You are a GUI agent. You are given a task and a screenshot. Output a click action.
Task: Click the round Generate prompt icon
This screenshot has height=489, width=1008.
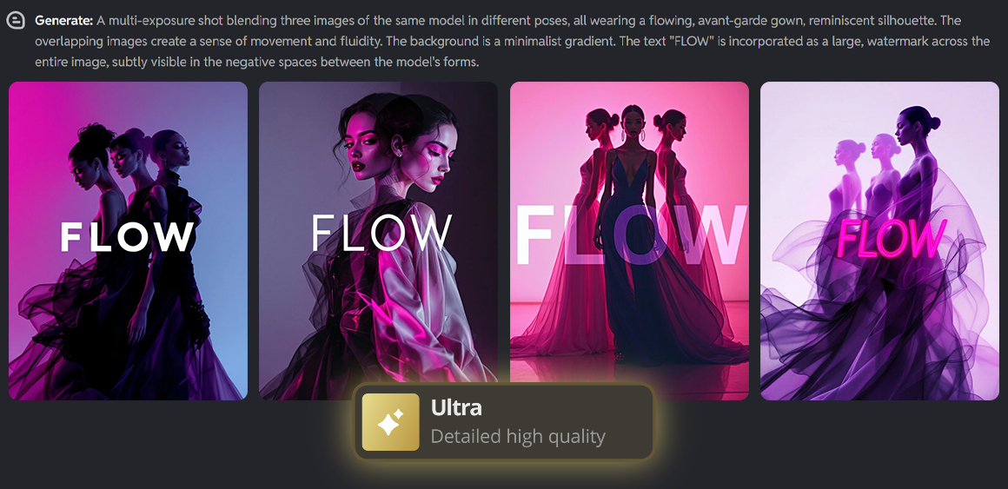(15, 21)
